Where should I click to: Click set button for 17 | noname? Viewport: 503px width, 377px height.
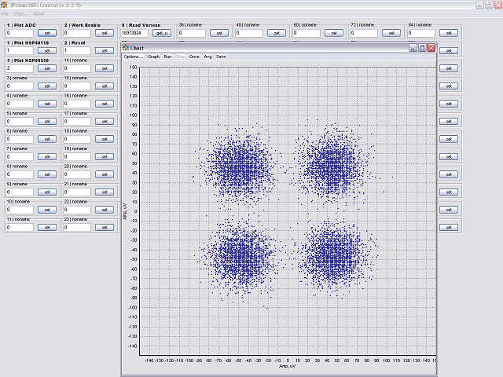click(x=105, y=121)
